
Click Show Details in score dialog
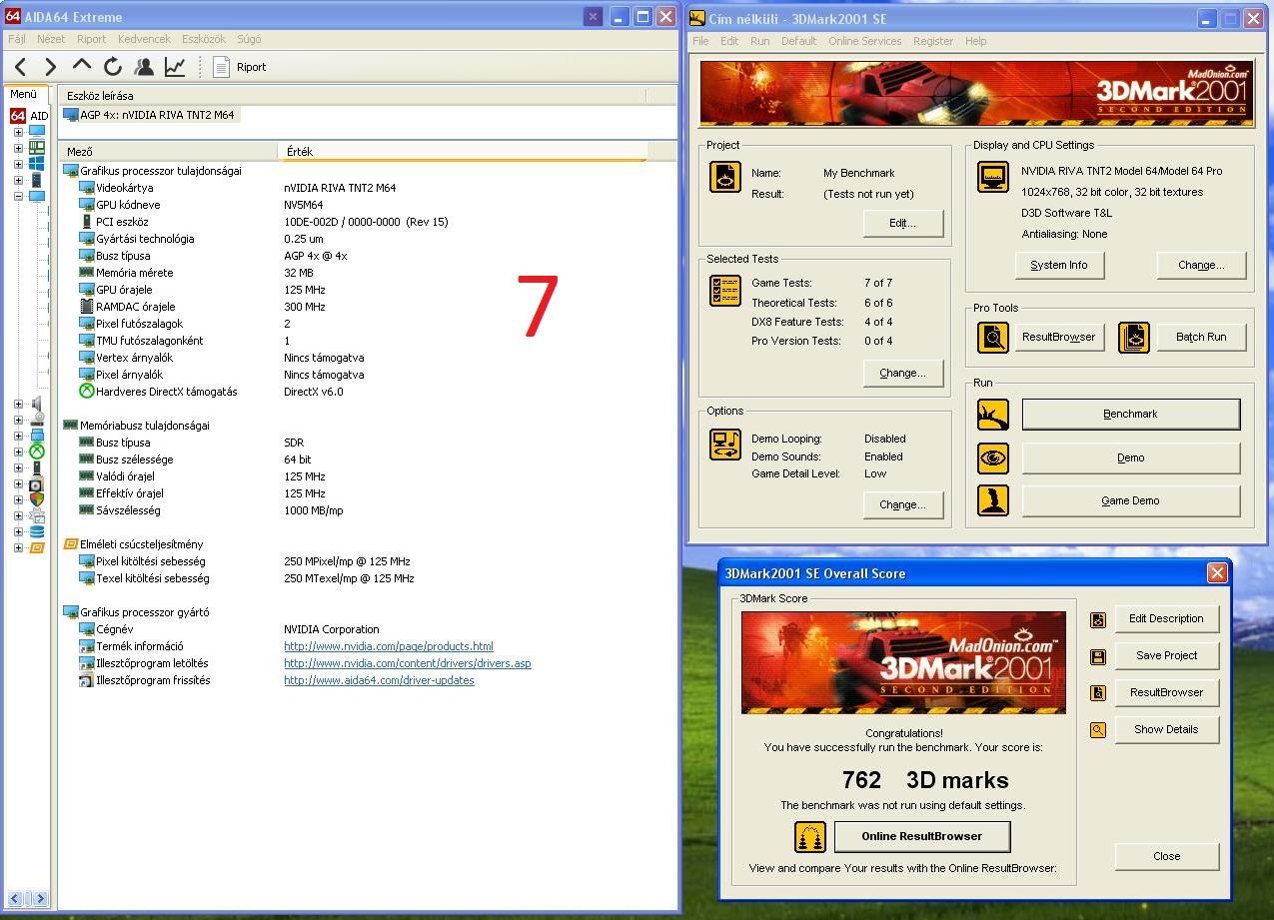pos(1166,729)
